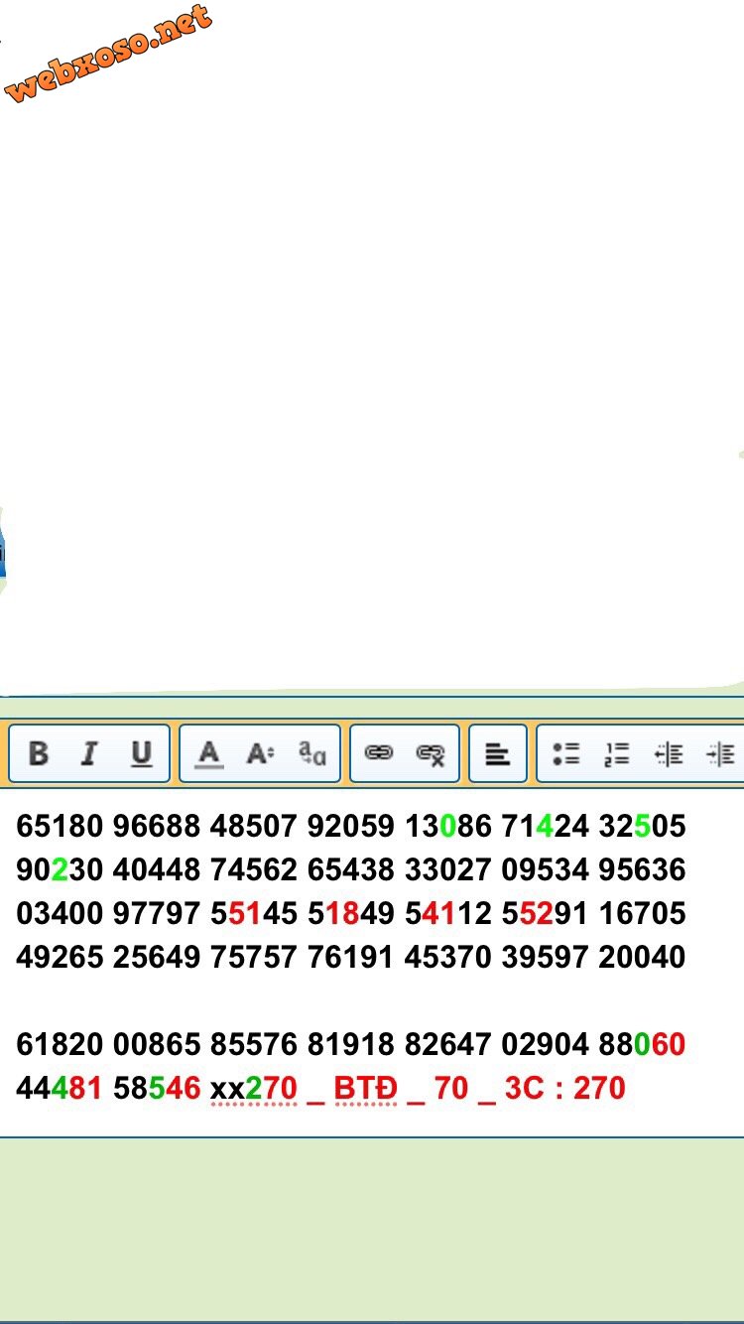Image resolution: width=744 pixels, height=1324 pixels.
Task: Click the number 85576
Action: pyautogui.click(x=254, y=1044)
